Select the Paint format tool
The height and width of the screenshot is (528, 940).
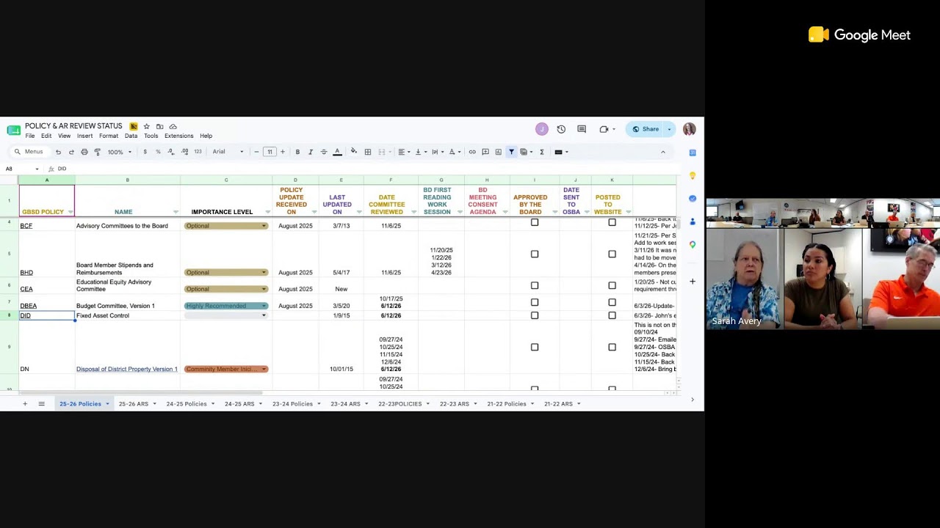tap(97, 152)
